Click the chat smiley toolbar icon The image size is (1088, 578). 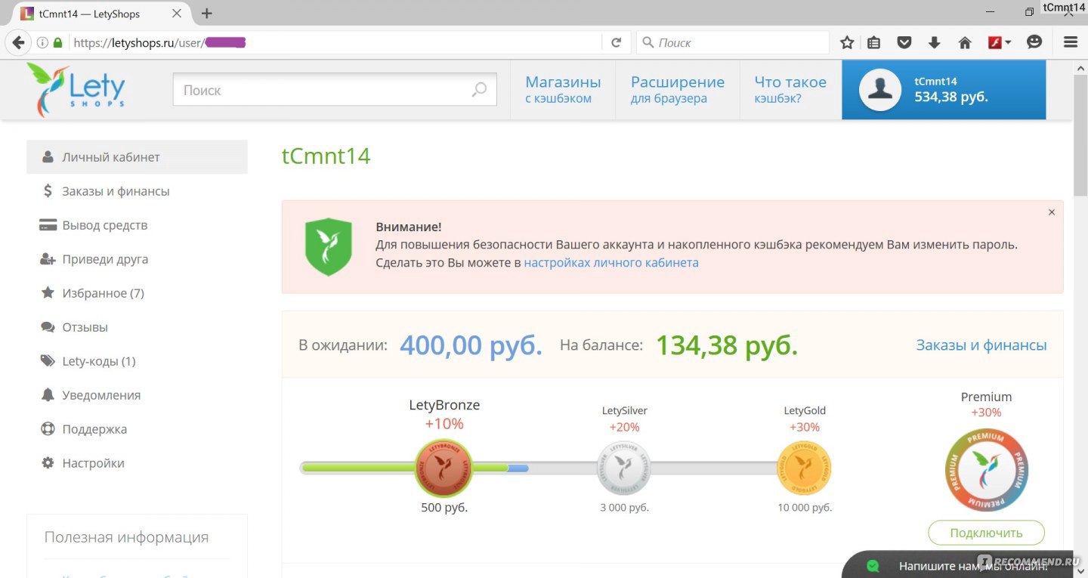point(1035,42)
